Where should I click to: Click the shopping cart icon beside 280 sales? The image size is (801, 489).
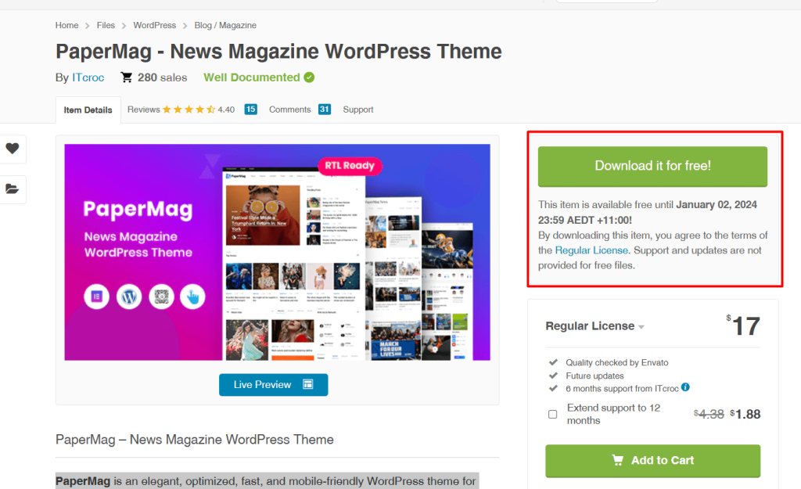click(126, 77)
